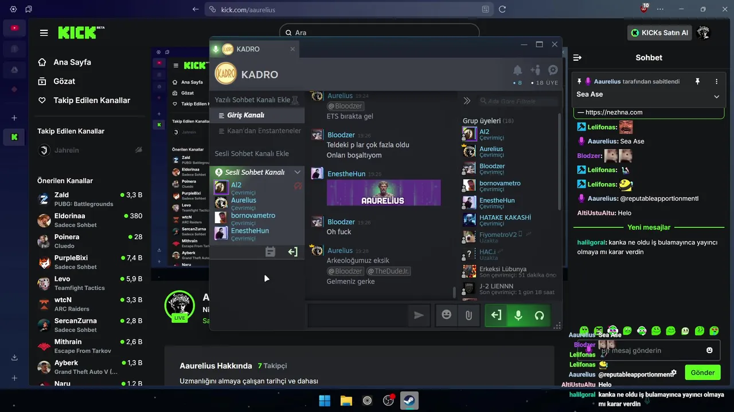Open browser sidebar downloads icon
Image resolution: width=734 pixels, height=412 pixels.
(14, 358)
